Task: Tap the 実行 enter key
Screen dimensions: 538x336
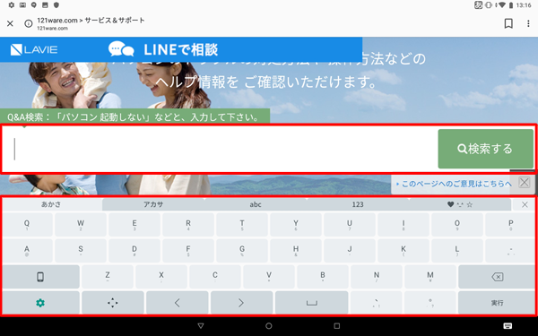Action: coord(497,303)
